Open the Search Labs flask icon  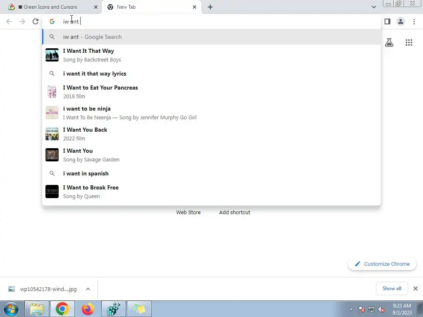coord(389,43)
